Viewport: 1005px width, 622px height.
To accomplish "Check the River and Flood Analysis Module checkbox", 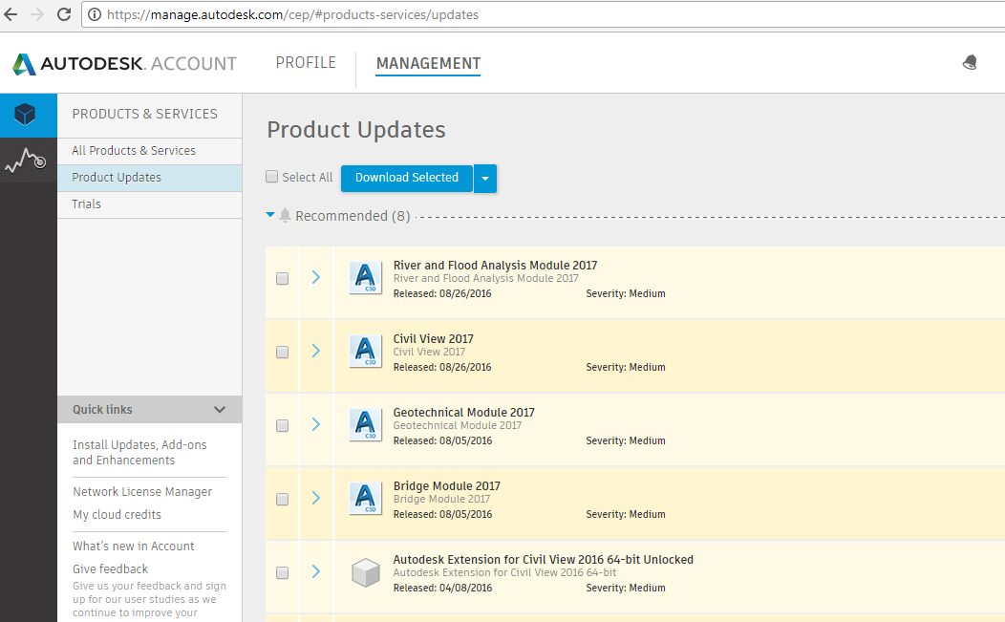I will pos(282,278).
